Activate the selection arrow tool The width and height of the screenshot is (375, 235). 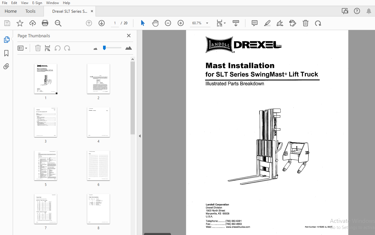(143, 23)
